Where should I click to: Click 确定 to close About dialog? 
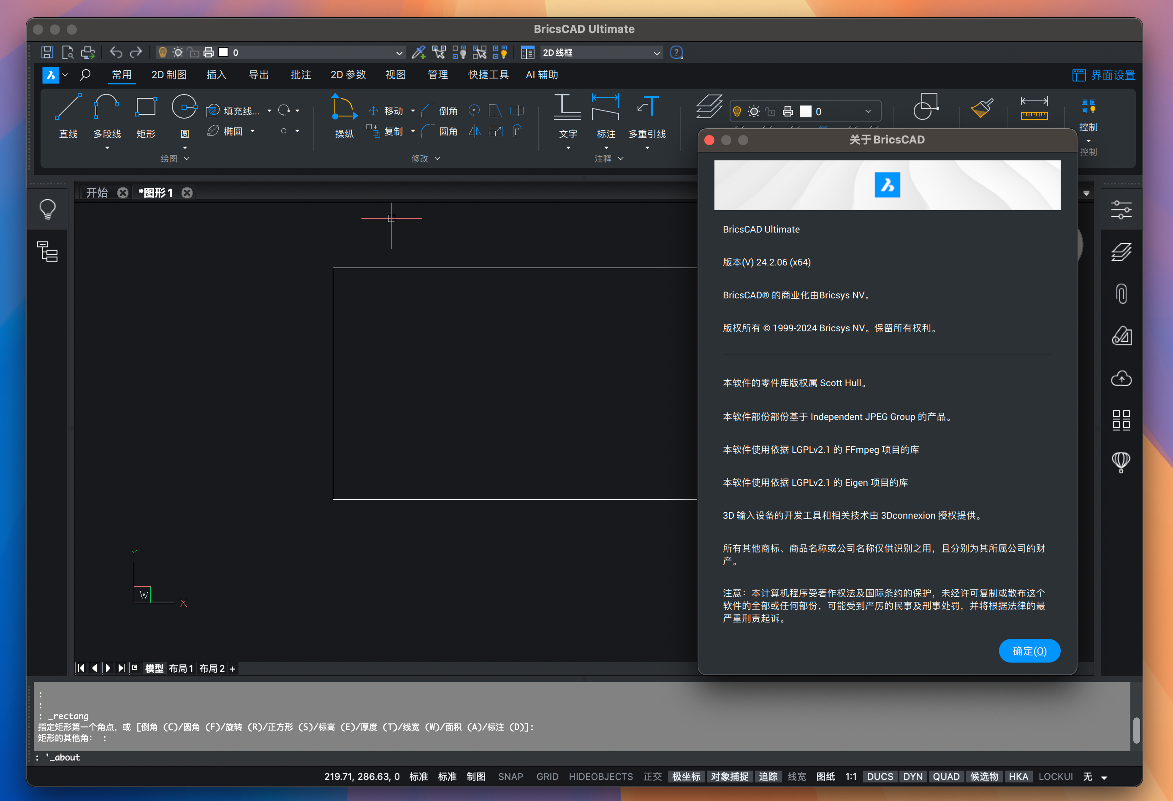point(1029,651)
